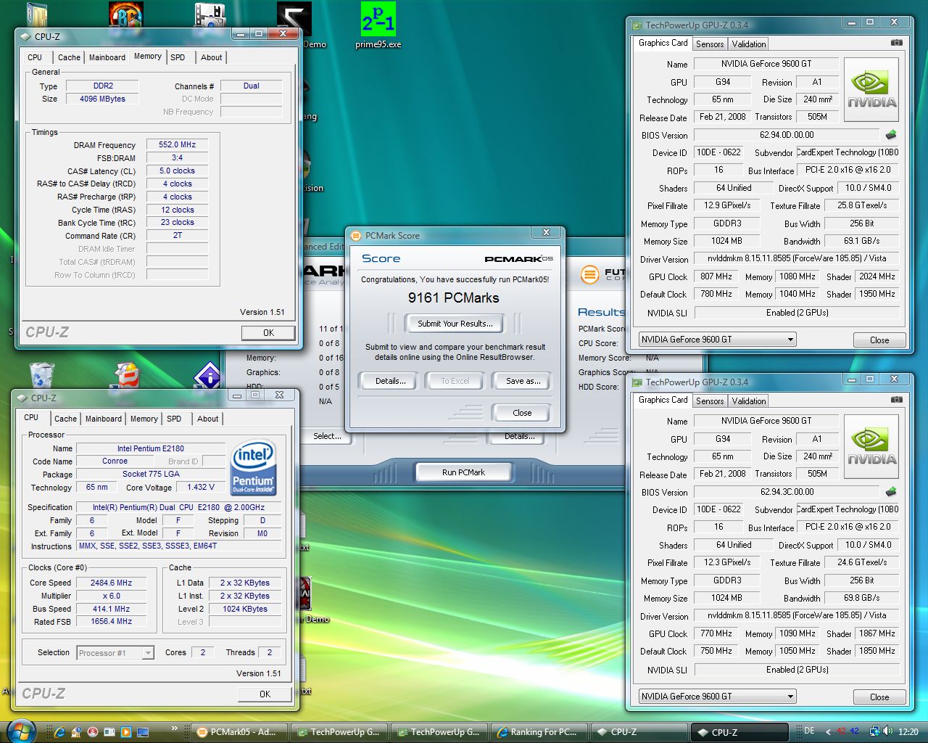
Task: Close the PCMark Score dialog via Close button
Action: [522, 413]
